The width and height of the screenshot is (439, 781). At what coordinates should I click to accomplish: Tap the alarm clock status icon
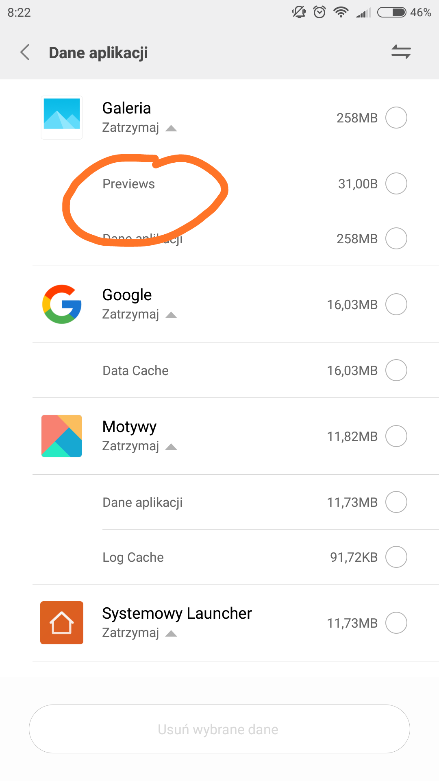click(319, 13)
